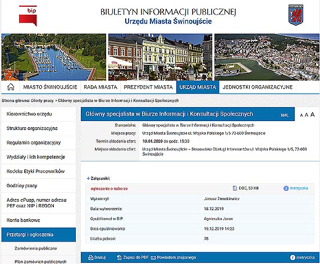The image size is (320, 264).
Task: Click Zapisz do PDF link
Action: click(135, 257)
